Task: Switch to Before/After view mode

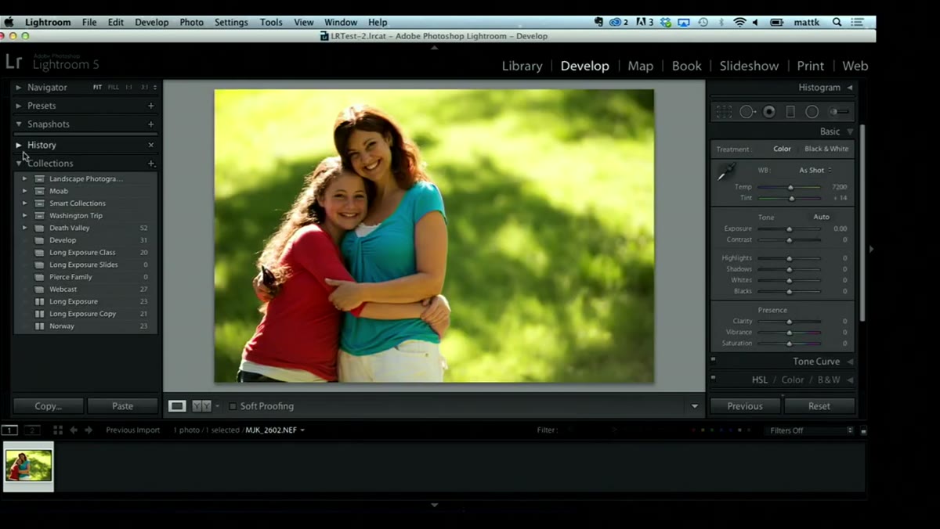Action: (201, 406)
